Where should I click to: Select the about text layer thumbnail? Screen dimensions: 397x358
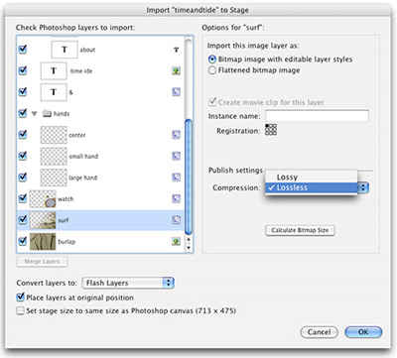65,50
